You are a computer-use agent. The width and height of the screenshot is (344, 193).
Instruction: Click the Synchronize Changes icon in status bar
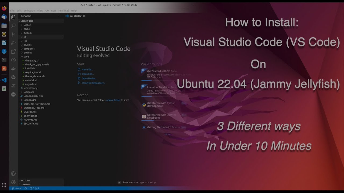point(26,188)
